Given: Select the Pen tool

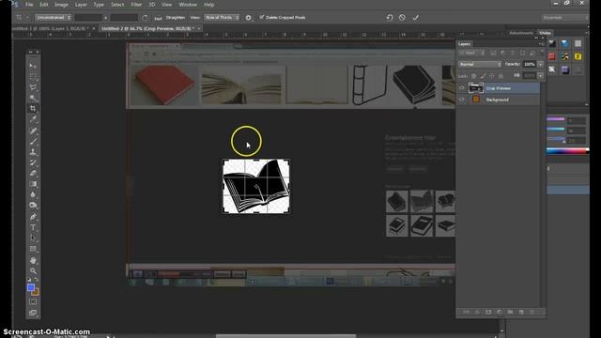Looking at the screenshot, I should tap(33, 217).
